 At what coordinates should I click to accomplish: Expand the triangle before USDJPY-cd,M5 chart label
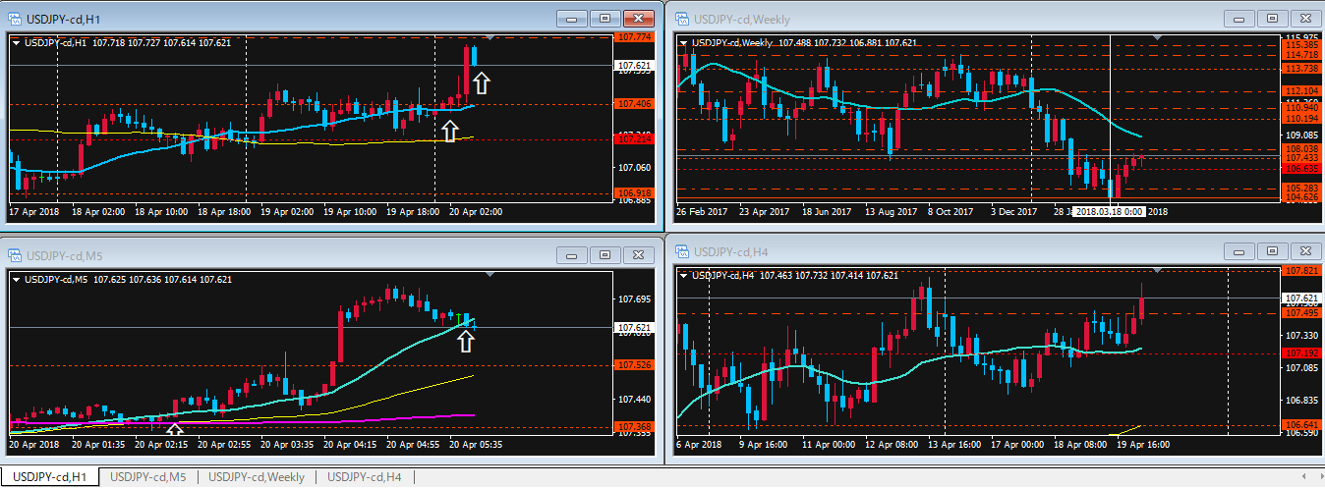[x=17, y=280]
